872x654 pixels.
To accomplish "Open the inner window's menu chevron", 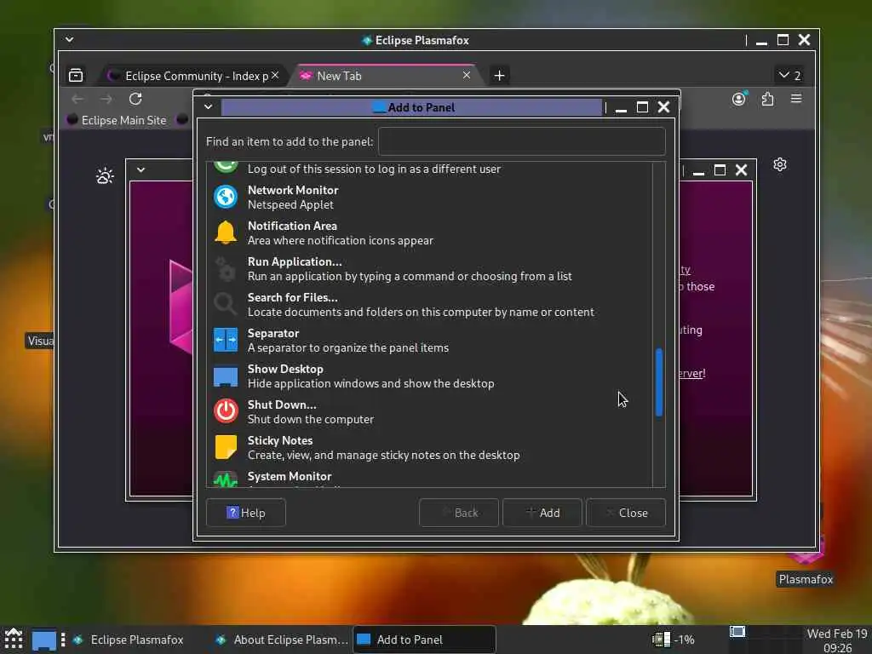I will tap(141, 169).
